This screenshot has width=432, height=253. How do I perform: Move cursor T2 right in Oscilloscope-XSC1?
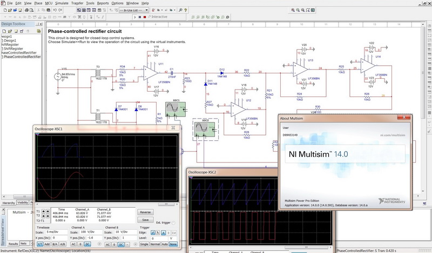tap(48, 216)
